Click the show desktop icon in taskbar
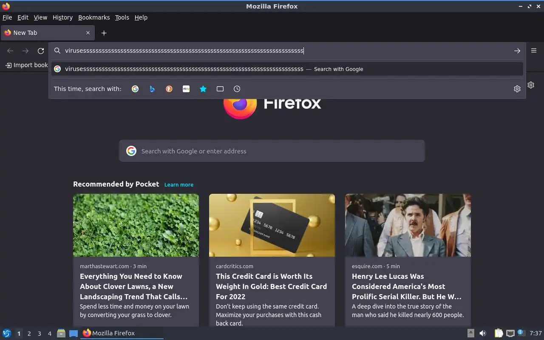 [74, 333]
